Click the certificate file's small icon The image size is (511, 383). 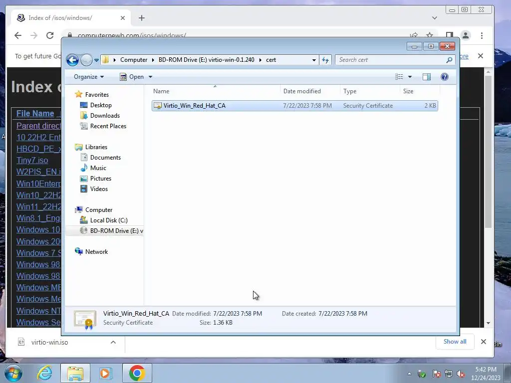click(158, 106)
